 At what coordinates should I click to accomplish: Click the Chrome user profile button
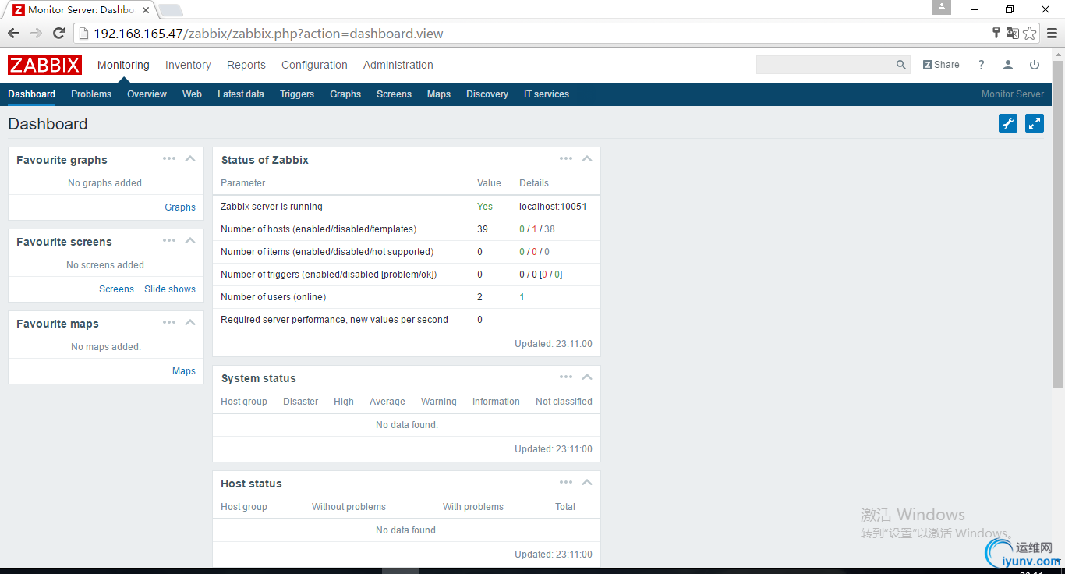[x=942, y=7]
